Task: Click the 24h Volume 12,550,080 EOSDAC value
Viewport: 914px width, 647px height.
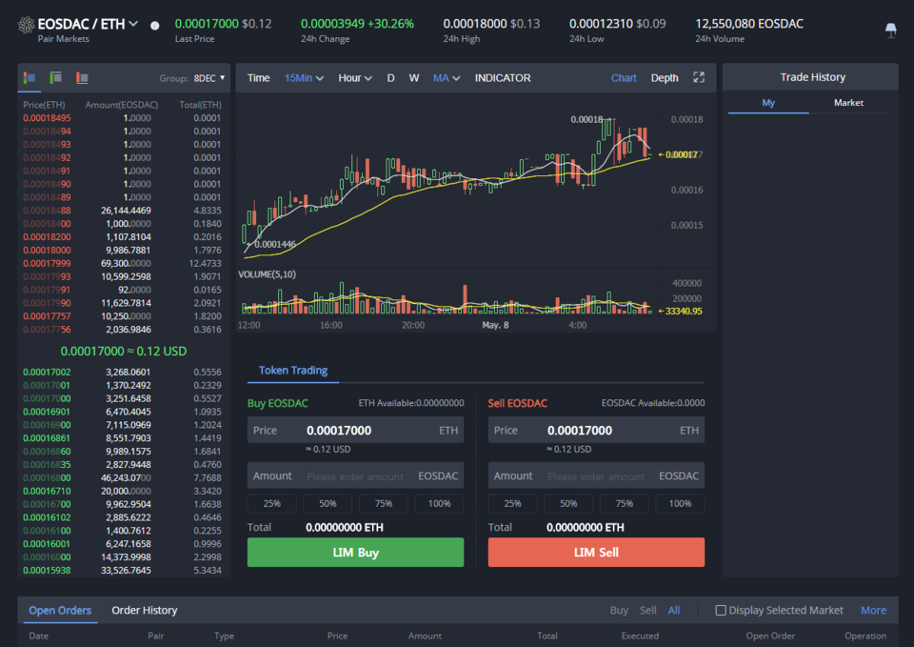Action: click(749, 24)
